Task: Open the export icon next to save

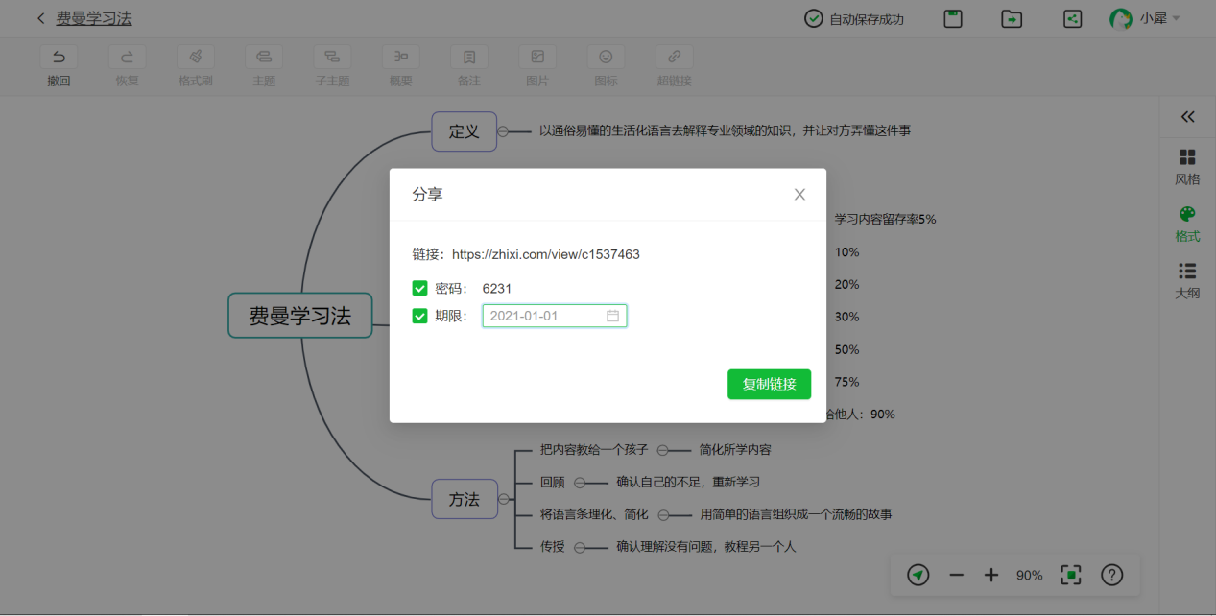Action: 1011,17
